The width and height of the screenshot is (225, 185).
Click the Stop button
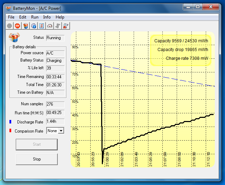[x=37, y=159]
